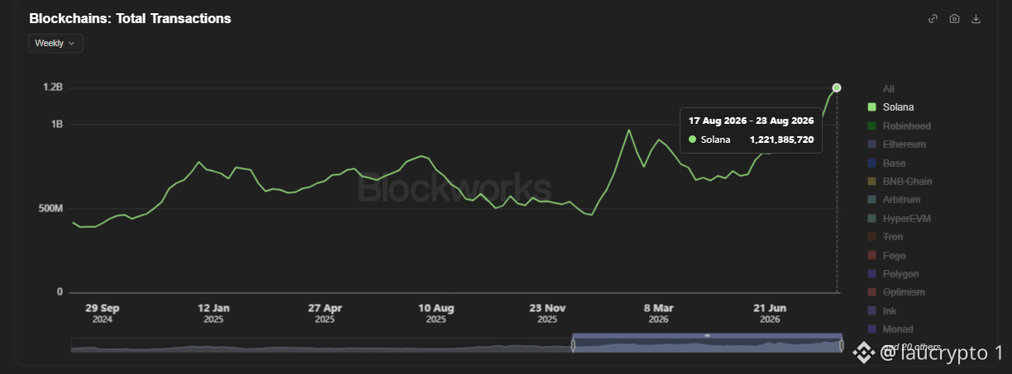1012x374 pixels.
Task: Click the '29 Sep 2024' x-axis label
Action: [103, 313]
